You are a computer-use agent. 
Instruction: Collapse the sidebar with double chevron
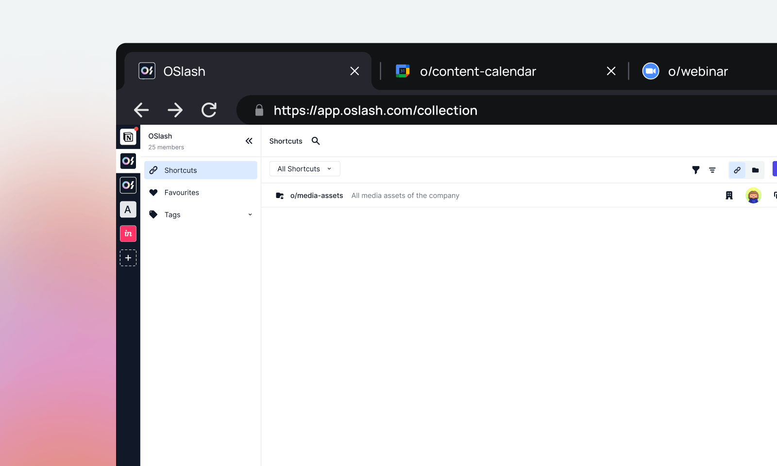click(x=249, y=141)
